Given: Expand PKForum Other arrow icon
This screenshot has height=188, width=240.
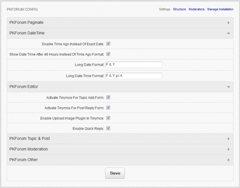Looking at the screenshot, I should (228, 160).
